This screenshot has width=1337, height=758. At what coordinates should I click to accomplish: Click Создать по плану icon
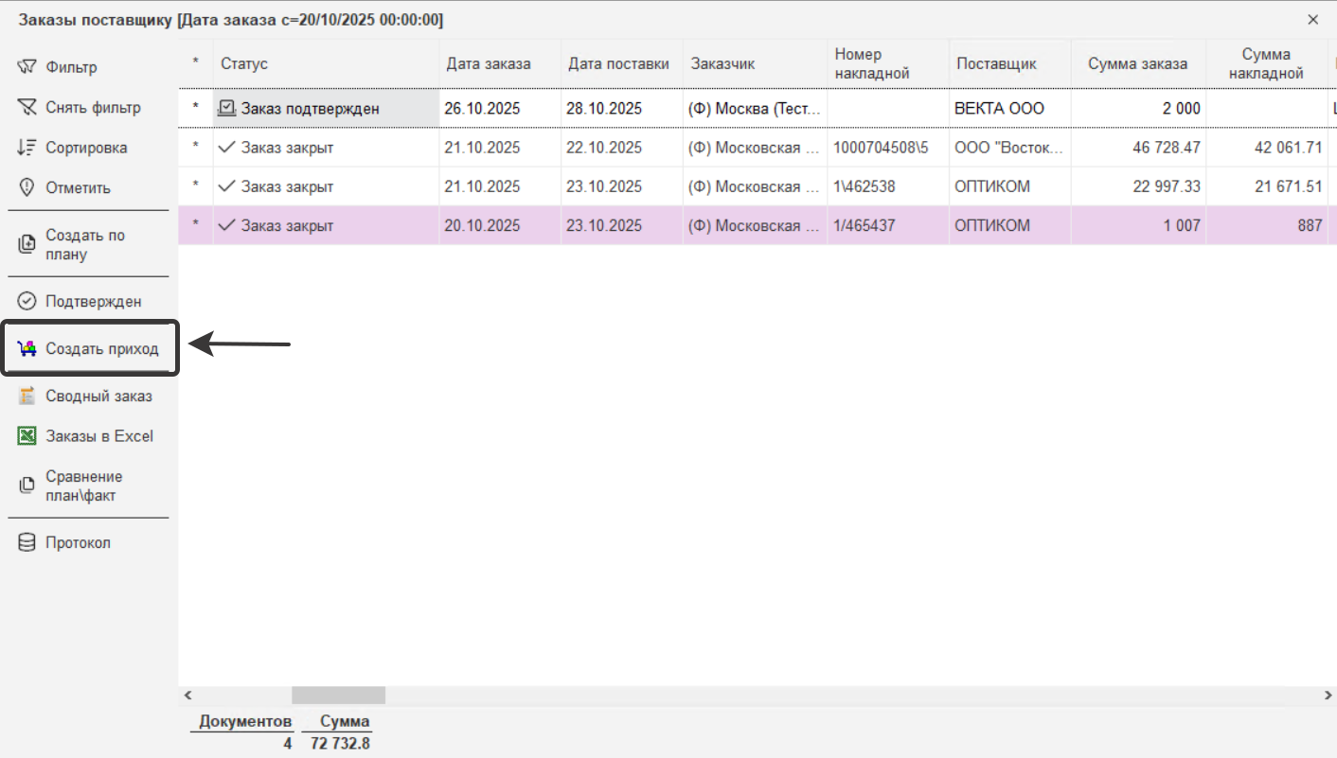(x=27, y=245)
